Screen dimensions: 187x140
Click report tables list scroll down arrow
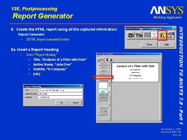[x=109, y=106]
